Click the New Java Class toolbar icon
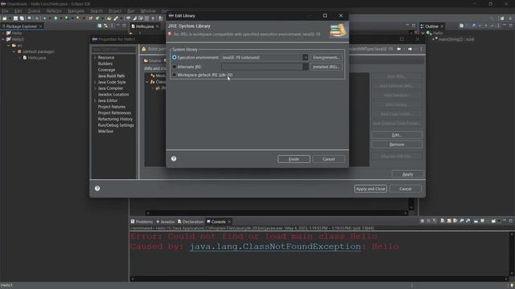The height and width of the screenshot is (289, 515). point(97,18)
